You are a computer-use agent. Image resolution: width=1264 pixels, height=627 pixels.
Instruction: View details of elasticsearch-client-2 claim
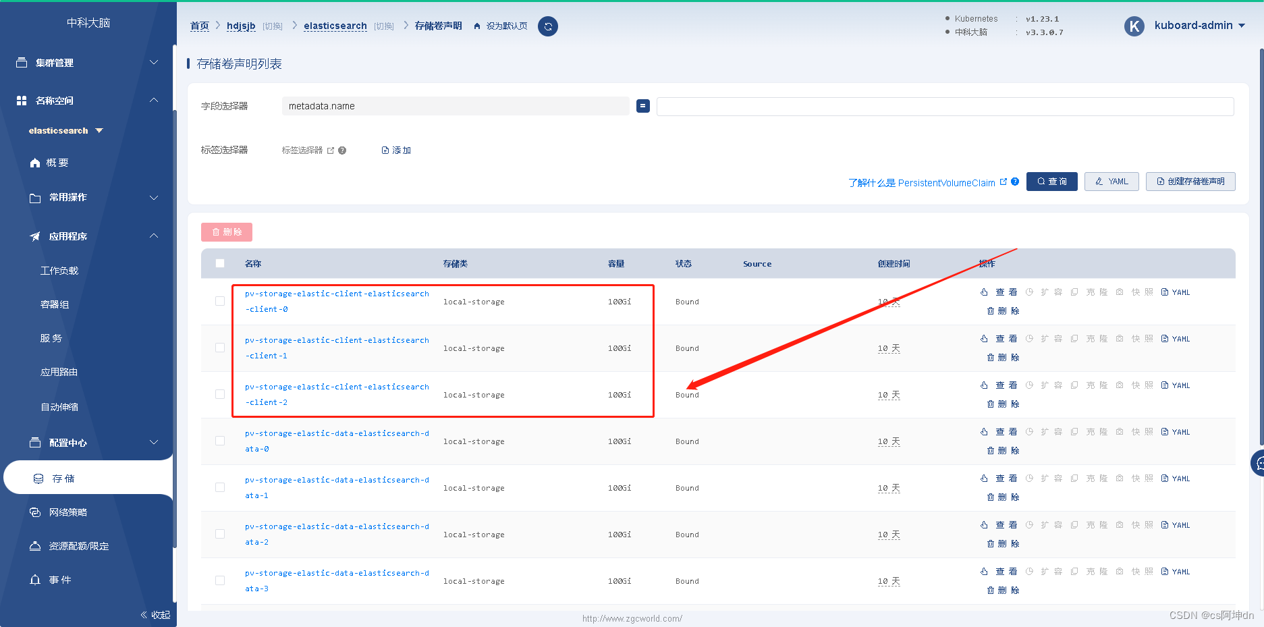click(x=999, y=385)
